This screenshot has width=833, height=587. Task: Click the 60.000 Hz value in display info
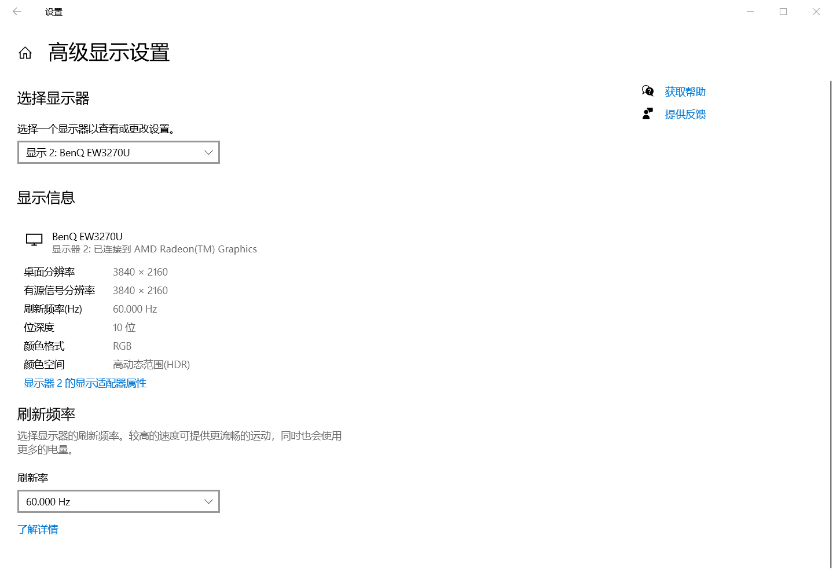click(x=135, y=309)
